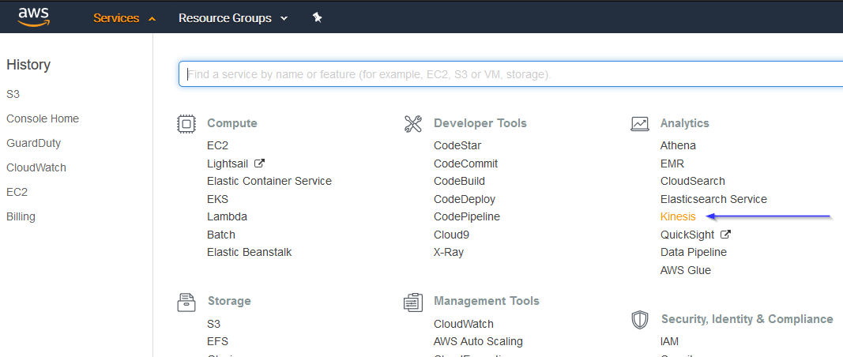This screenshot has width=843, height=357.
Task: Click the Compute category chip icon
Action: coord(186,124)
